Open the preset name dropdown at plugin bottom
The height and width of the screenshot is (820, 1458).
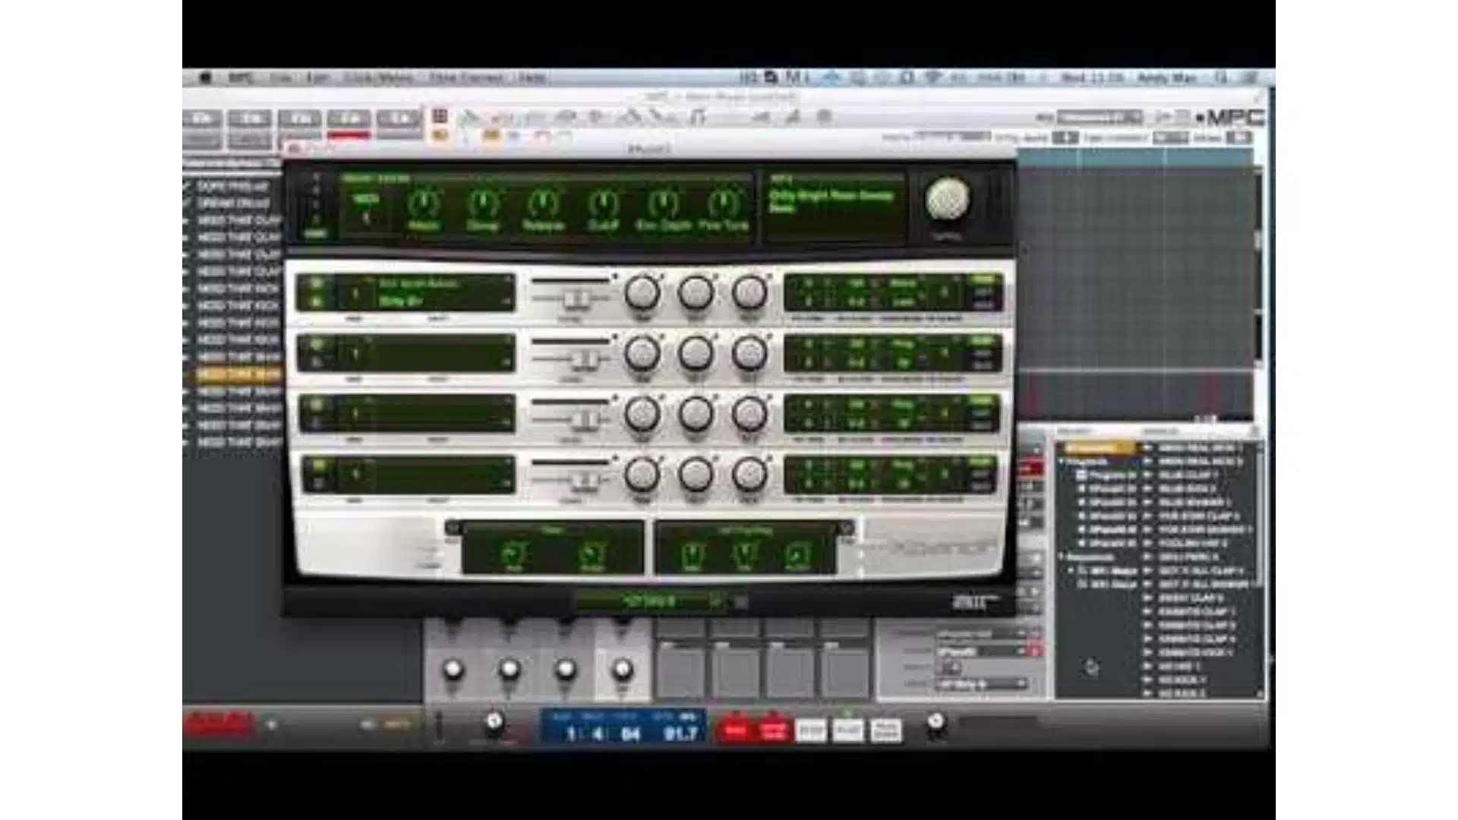click(x=649, y=601)
